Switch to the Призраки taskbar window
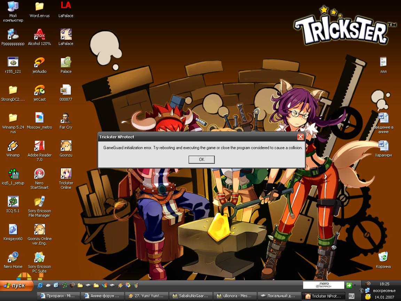The image size is (401, 301). [x=58, y=296]
